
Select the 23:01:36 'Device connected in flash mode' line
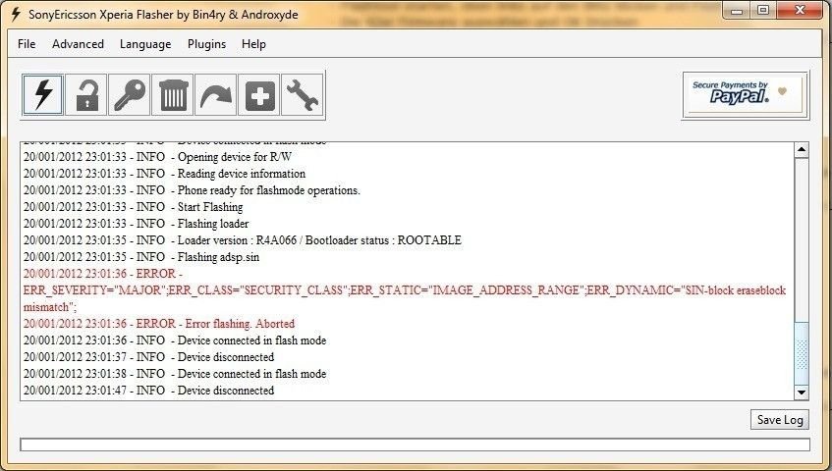[175, 340]
